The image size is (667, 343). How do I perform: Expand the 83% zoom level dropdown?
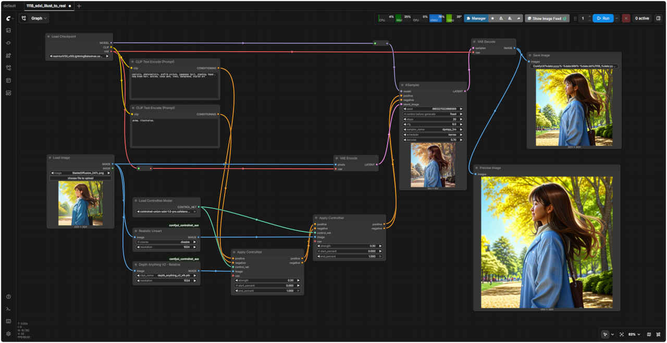[x=634, y=334]
